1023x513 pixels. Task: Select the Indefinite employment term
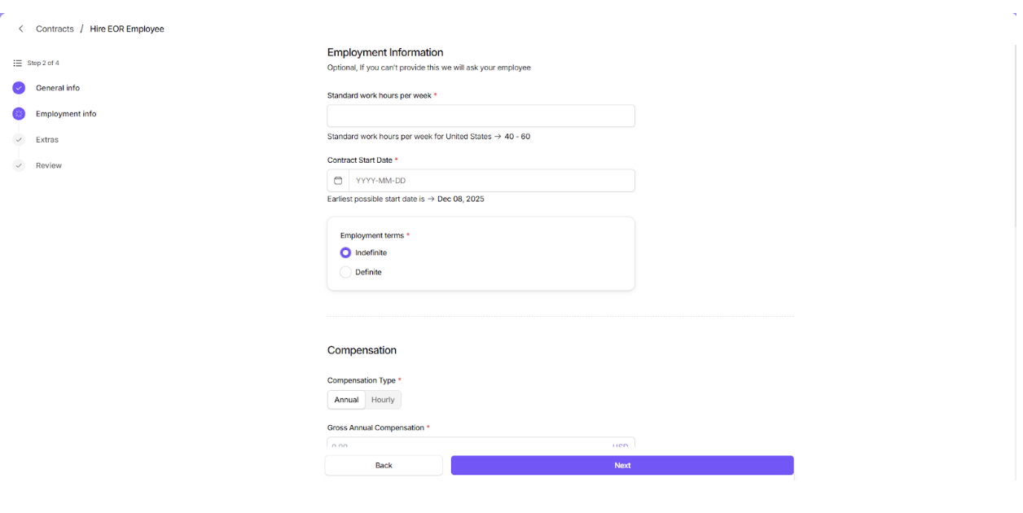pos(346,253)
